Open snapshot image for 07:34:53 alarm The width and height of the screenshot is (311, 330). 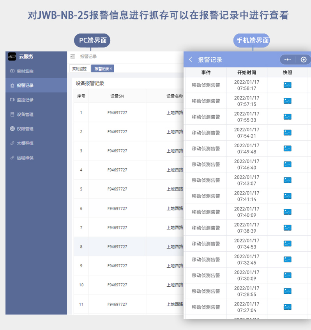287,244
